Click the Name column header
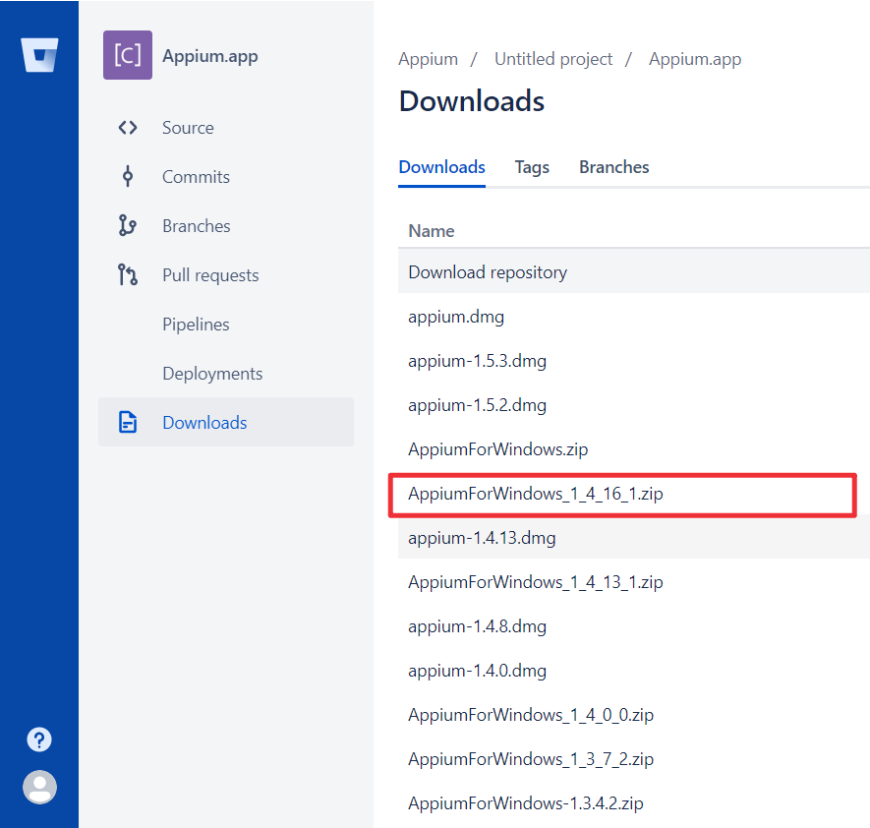 [432, 231]
